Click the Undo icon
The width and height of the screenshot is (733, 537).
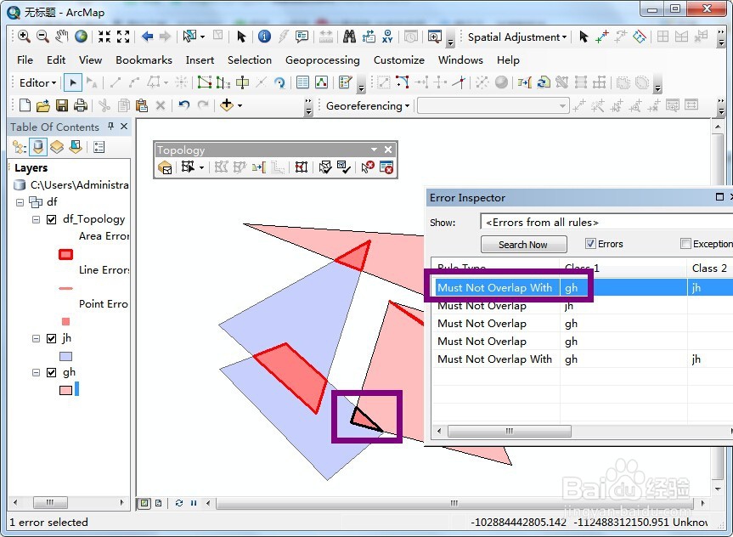(183, 105)
